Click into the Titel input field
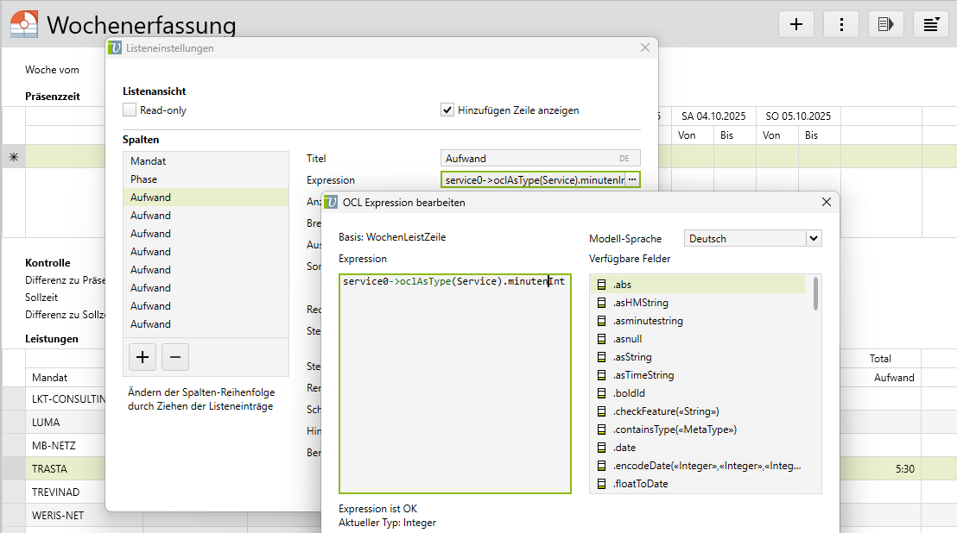The height and width of the screenshot is (533, 957). [x=527, y=159]
